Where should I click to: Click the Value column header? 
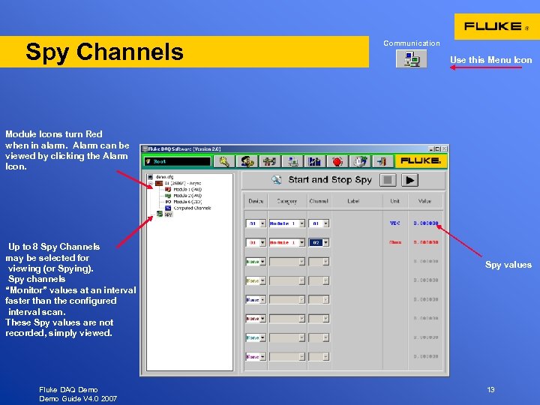(424, 201)
